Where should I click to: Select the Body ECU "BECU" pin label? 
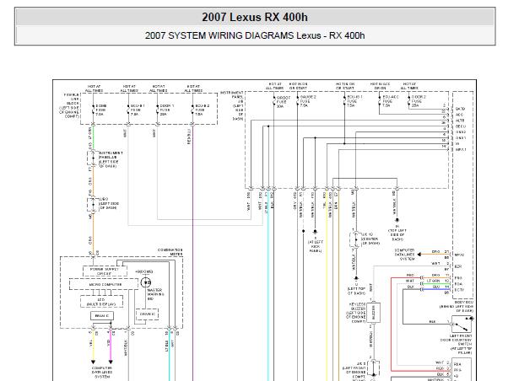pyautogui.click(x=461, y=126)
